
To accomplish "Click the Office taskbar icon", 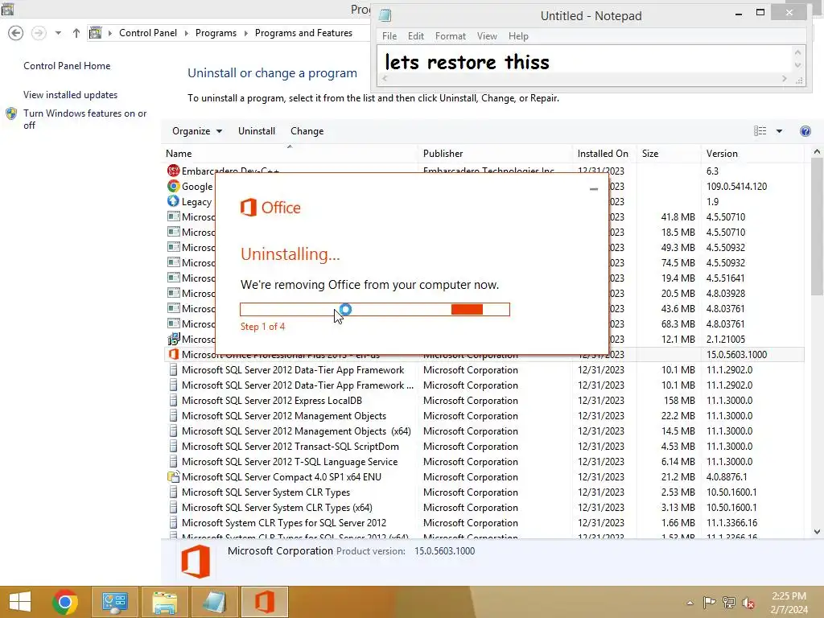I will [264, 602].
